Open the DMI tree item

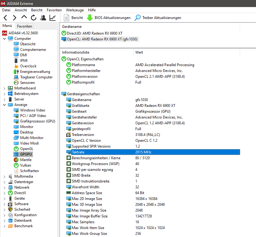[24, 55]
